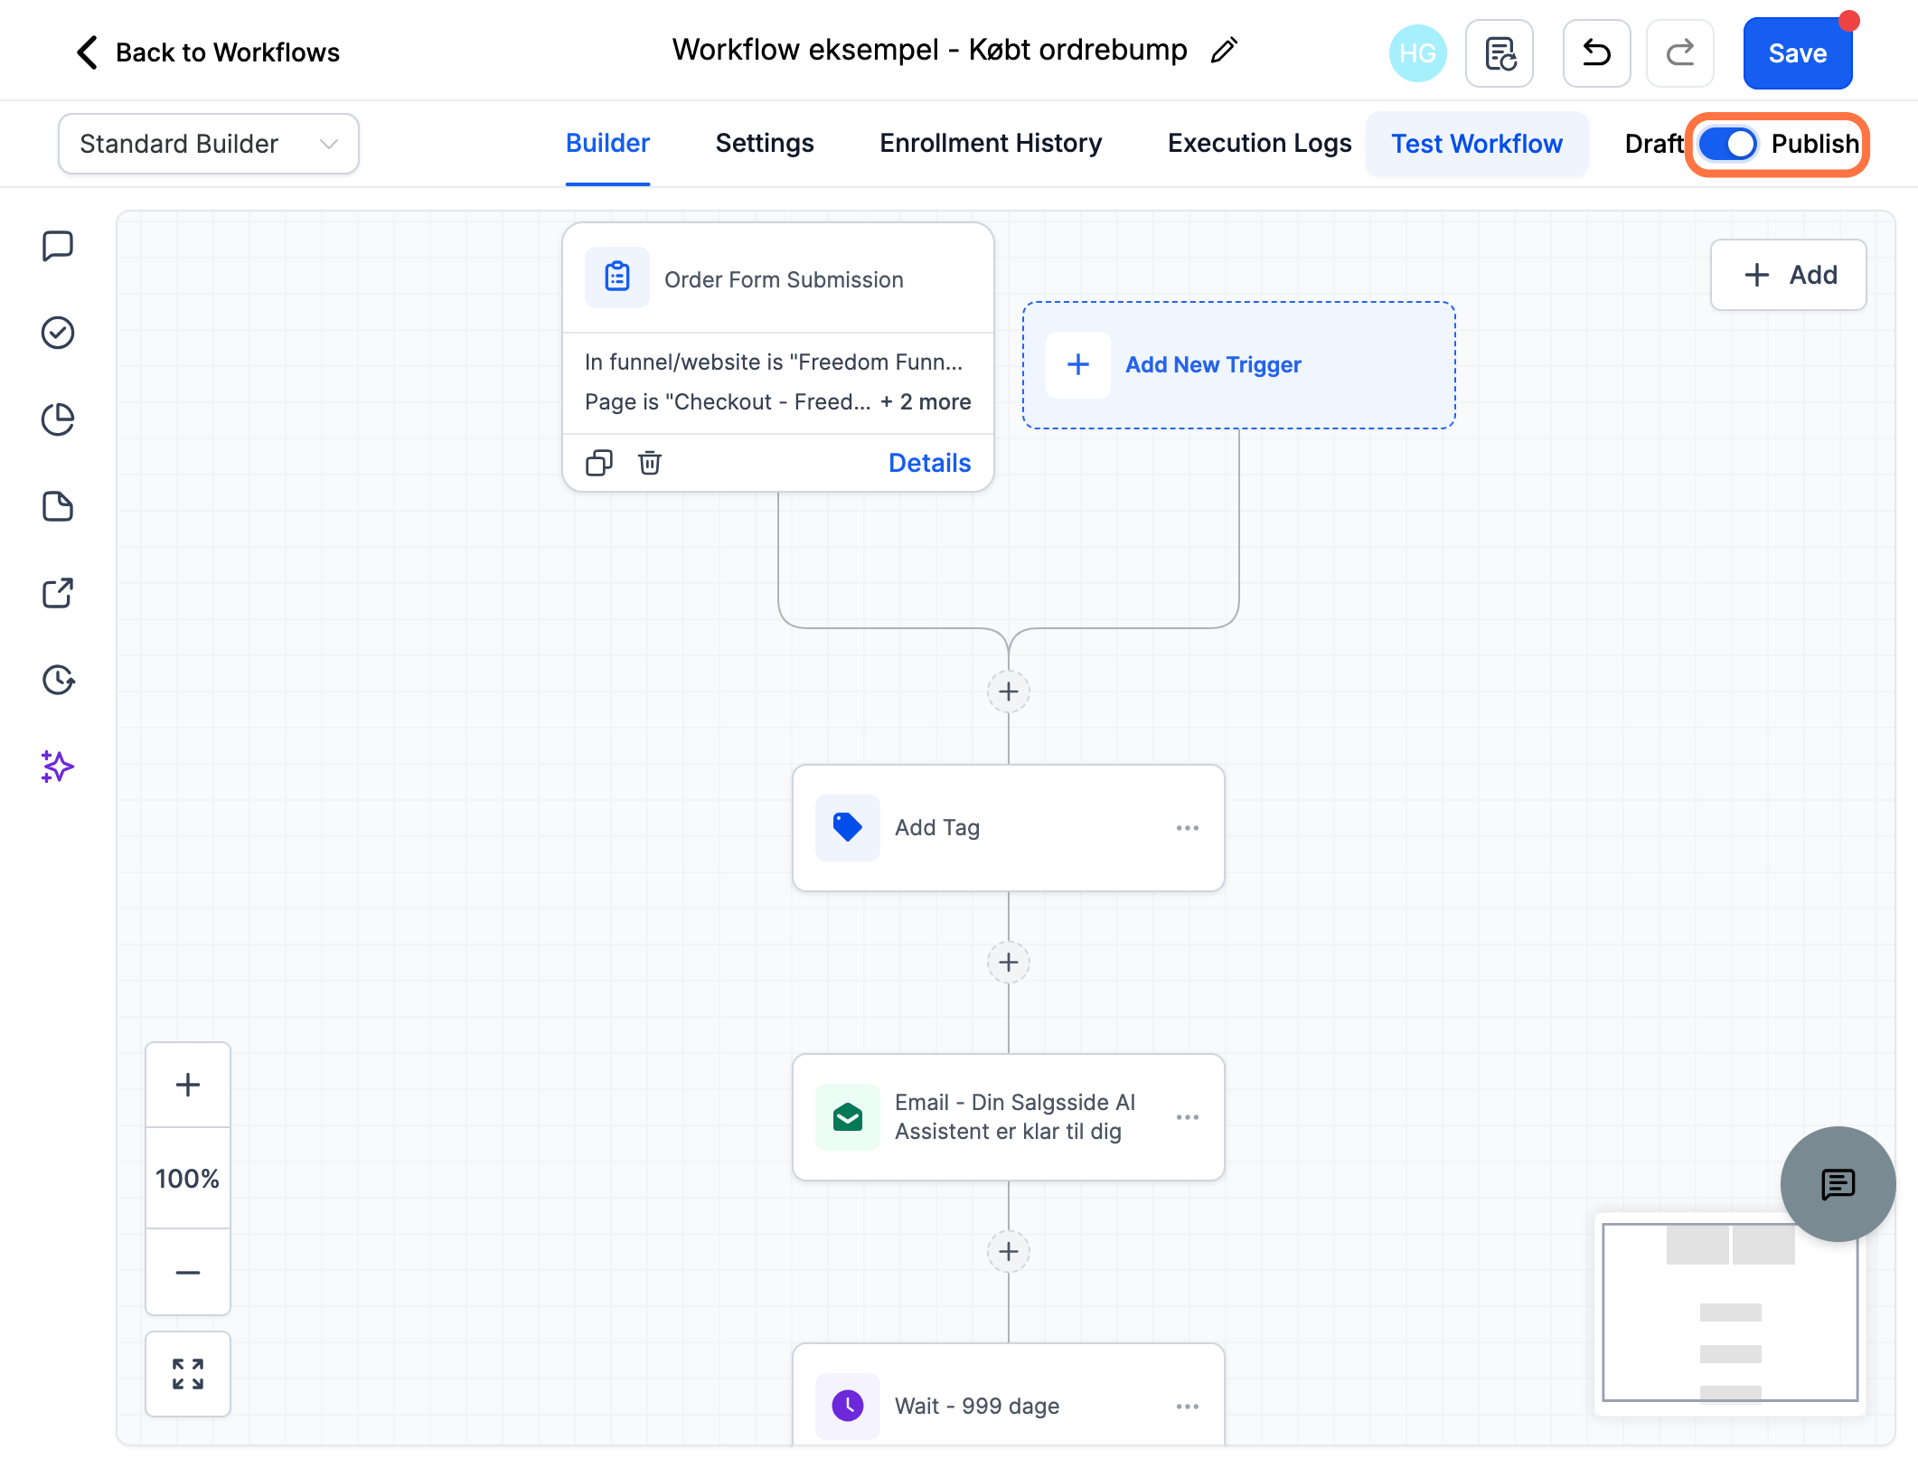Open clock history icon in sidebar
The height and width of the screenshot is (1468, 1918).
click(x=58, y=680)
